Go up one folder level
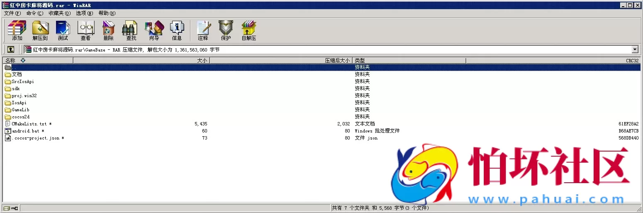643x213 pixels. click(x=11, y=49)
